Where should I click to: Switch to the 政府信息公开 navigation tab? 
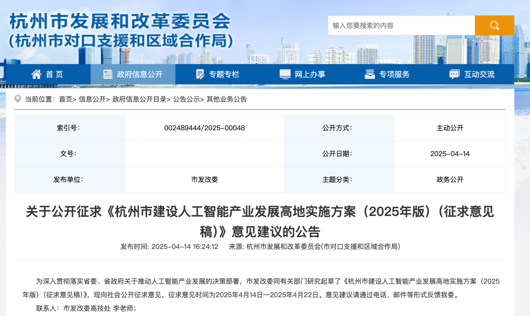133,74
